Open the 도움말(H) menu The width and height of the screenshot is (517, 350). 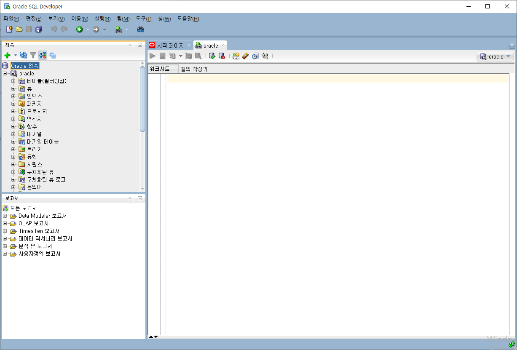tap(188, 19)
